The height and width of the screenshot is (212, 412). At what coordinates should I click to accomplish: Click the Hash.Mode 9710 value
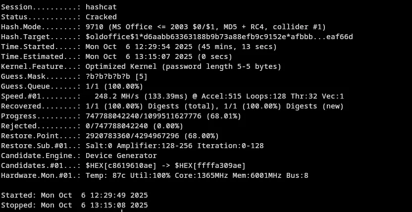click(95, 27)
